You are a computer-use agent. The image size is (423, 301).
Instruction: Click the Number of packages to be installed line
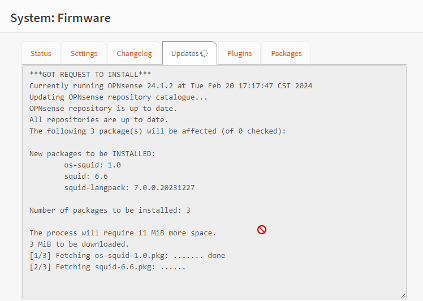(x=110, y=210)
